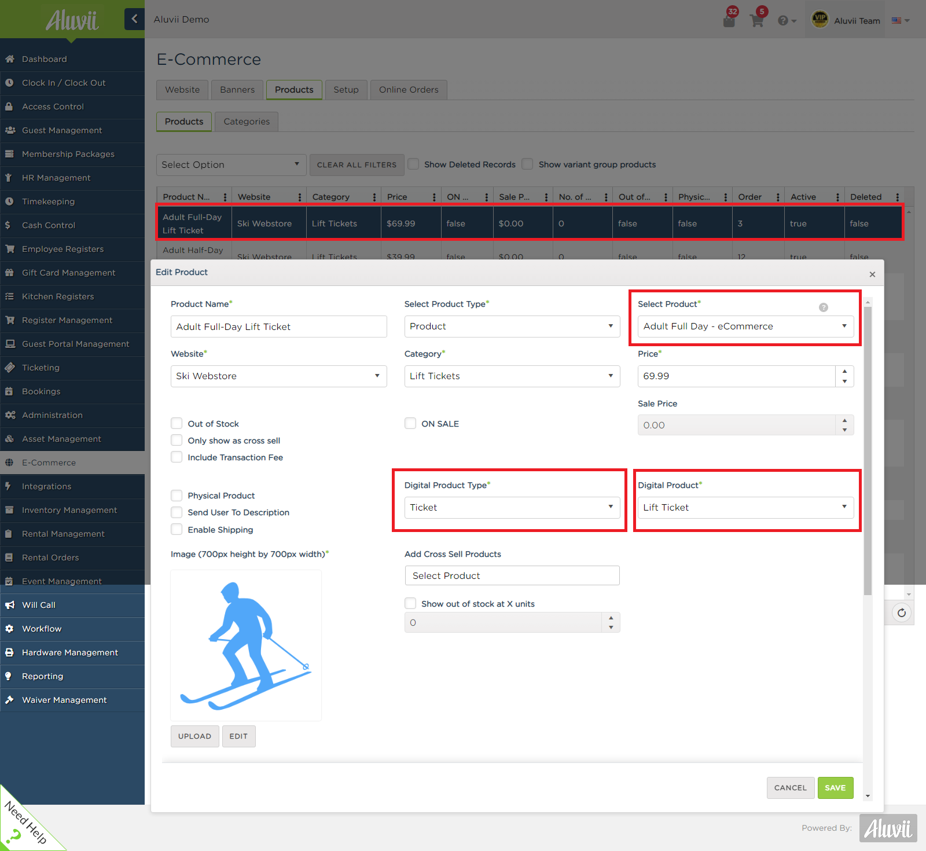Screen dimensions: 926x851
Task: Click UPLOAD image button
Action: 194,736
